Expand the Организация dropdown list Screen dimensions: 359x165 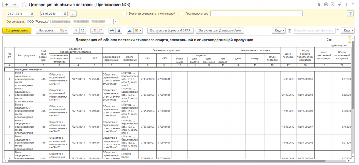pyautogui.click(x=116, y=21)
